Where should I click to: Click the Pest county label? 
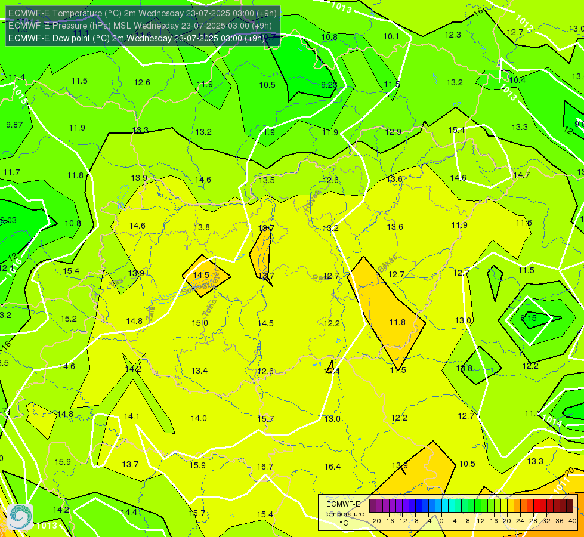coord(320,277)
